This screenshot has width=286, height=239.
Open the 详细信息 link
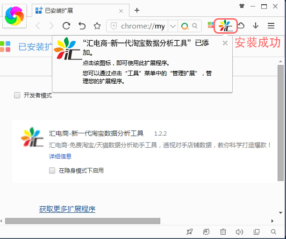tap(60, 157)
